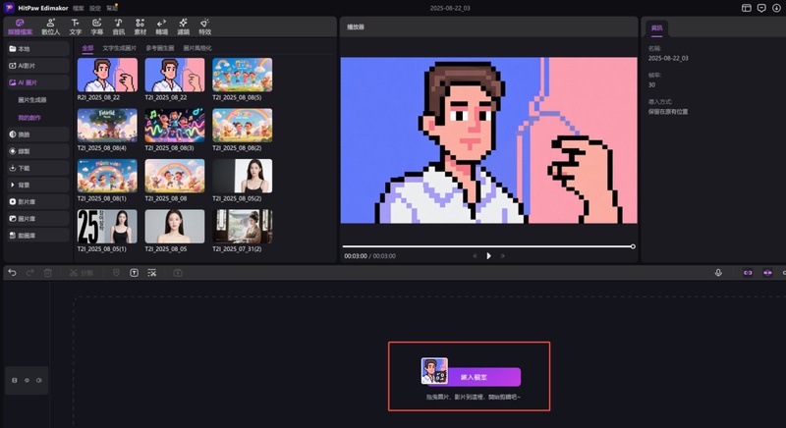Select AI影片 in the sidebar

(38, 66)
